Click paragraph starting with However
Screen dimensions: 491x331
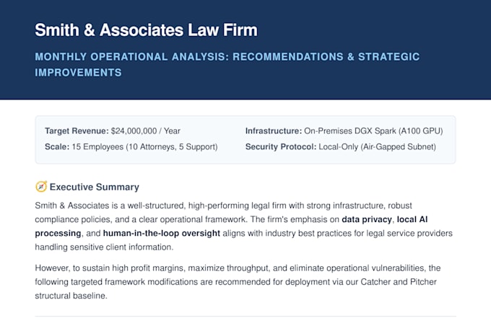pyautogui.click(x=238, y=281)
